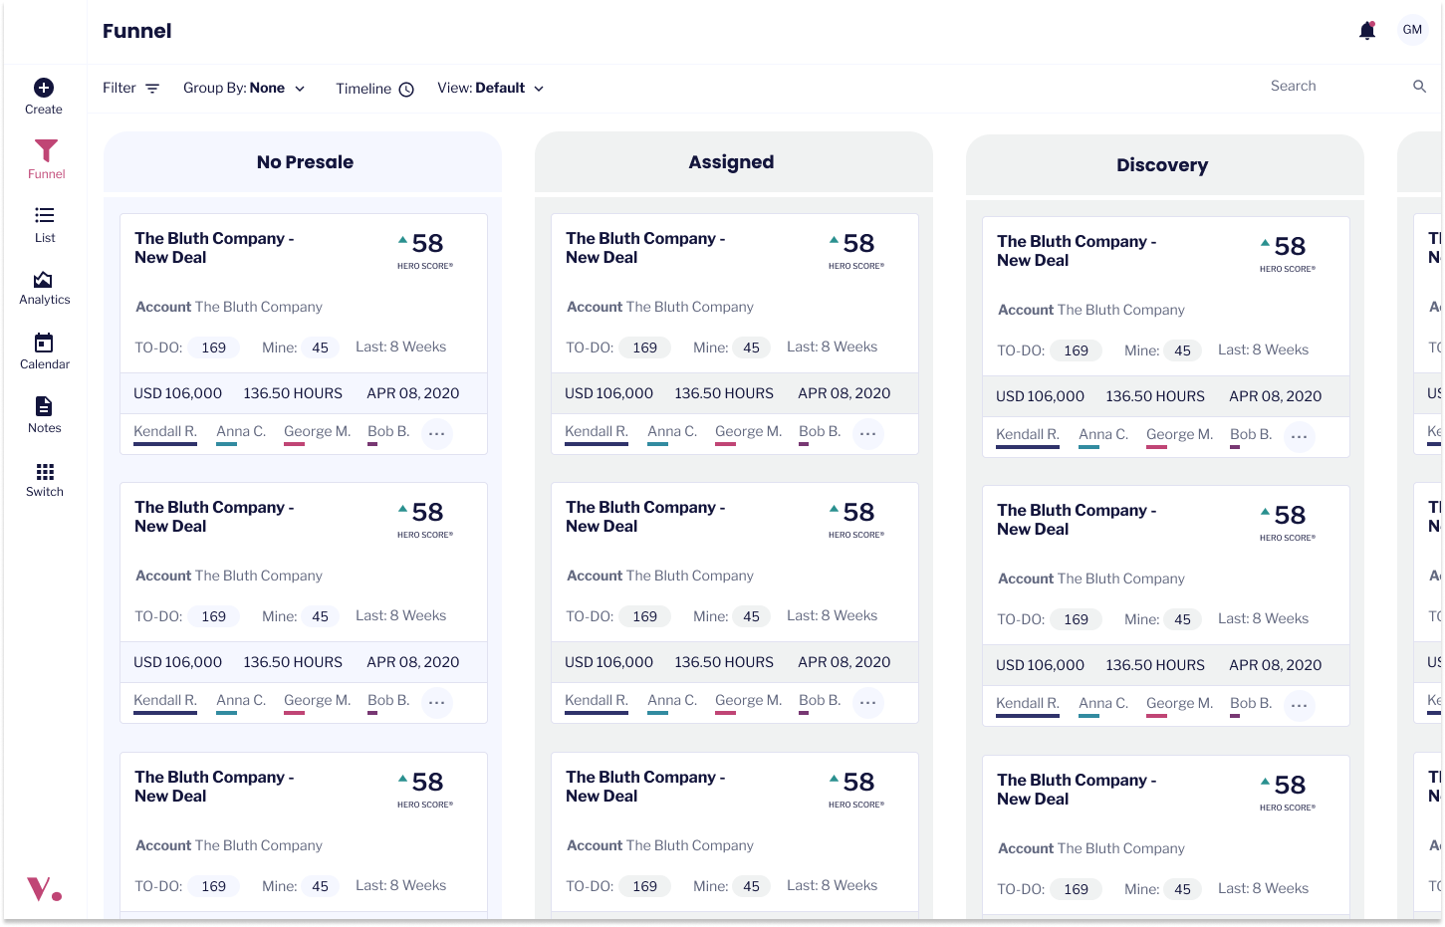The image size is (1445, 927).
Task: Open notifications bell icon
Action: [x=1367, y=31]
